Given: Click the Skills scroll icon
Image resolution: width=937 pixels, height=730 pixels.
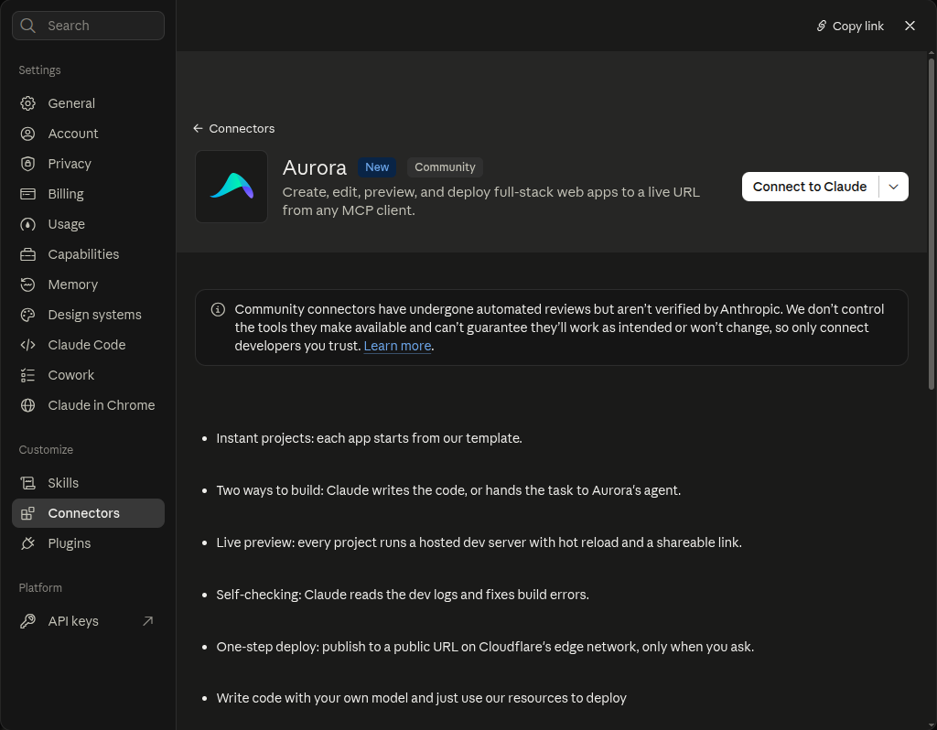Looking at the screenshot, I should pyautogui.click(x=27, y=483).
